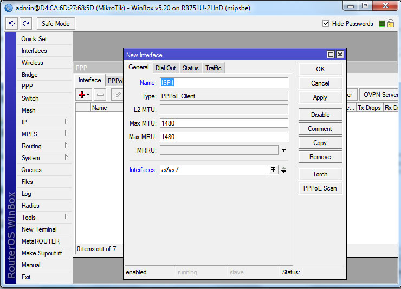This screenshot has width=401, height=289.
Task: Click the green status square icon
Action: point(382,24)
